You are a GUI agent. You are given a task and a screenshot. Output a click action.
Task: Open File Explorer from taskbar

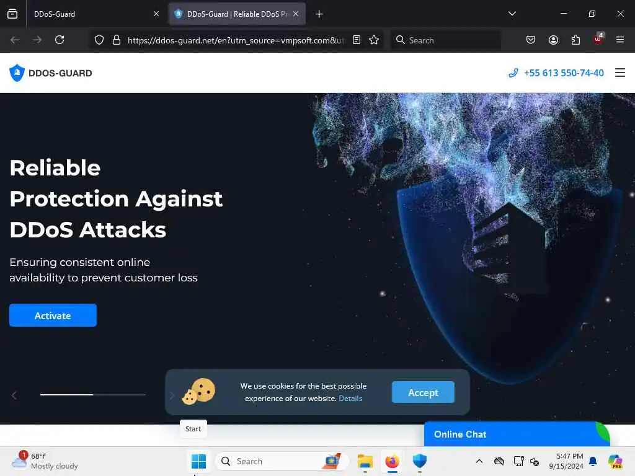coord(365,461)
